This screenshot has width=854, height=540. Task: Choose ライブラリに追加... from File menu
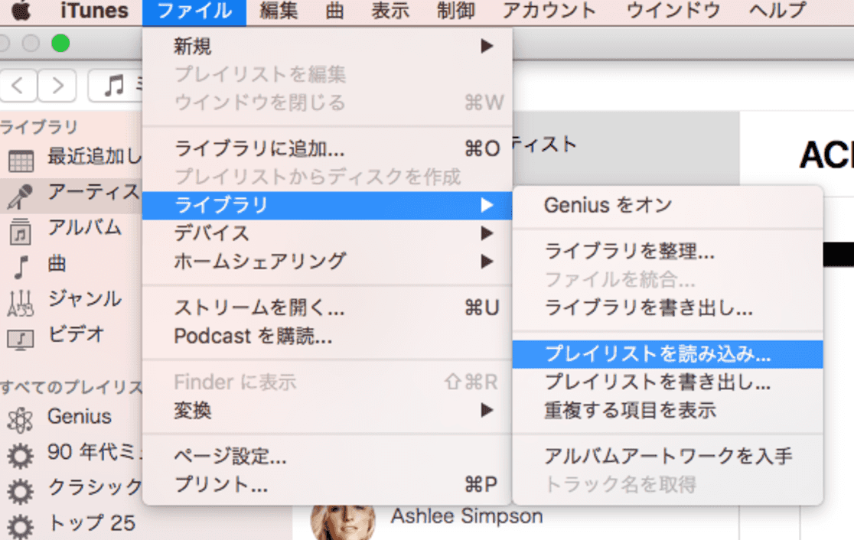click(327, 148)
